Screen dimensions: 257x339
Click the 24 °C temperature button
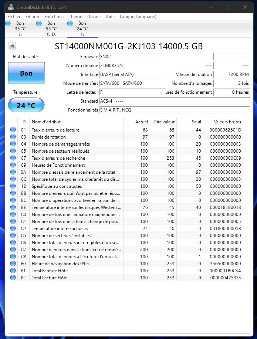[26, 105]
